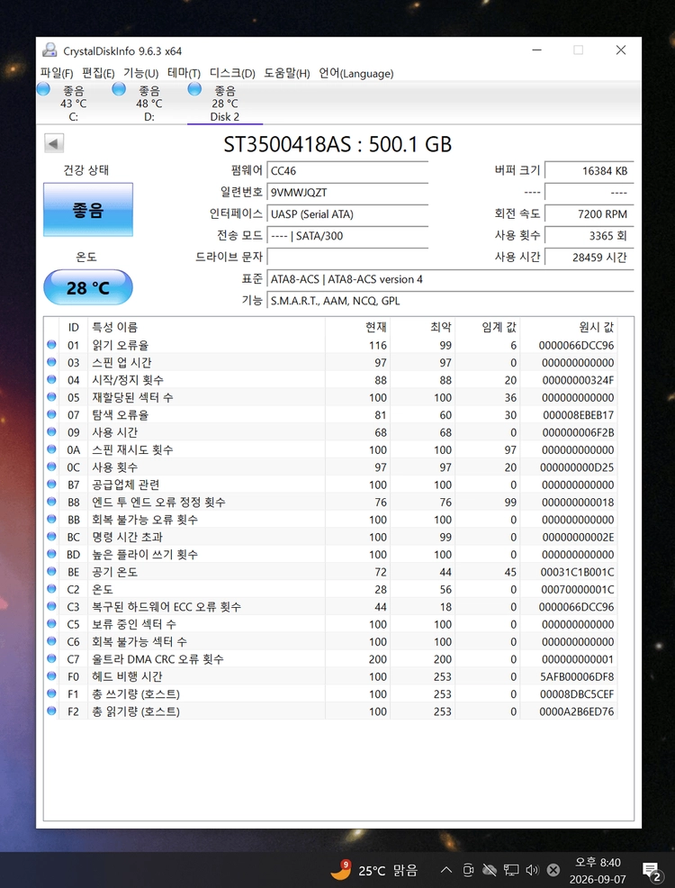
Task: Click the rotation speed field 7200 RPM
Action: (x=589, y=214)
